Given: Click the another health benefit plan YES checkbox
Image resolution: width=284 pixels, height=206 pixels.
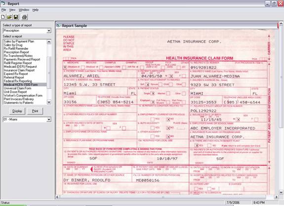Looking at the screenshot, I should (197, 145).
